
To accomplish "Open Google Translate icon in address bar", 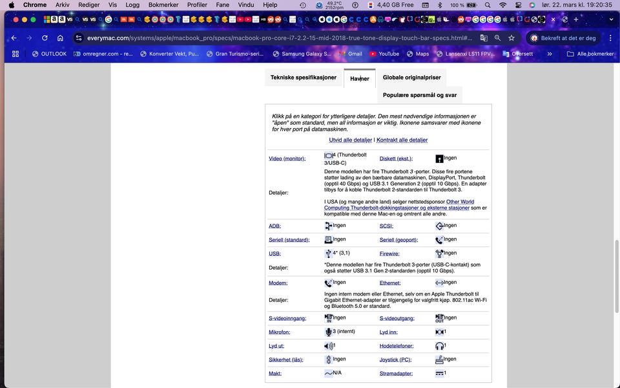I will [x=484, y=38].
